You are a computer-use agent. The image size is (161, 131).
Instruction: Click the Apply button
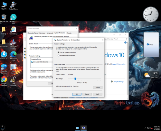pyautogui.click(x=98, y=94)
